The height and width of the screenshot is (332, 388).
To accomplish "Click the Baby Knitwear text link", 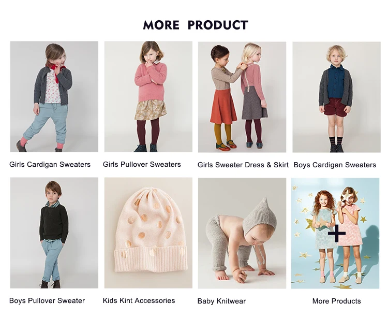I will (x=222, y=301).
